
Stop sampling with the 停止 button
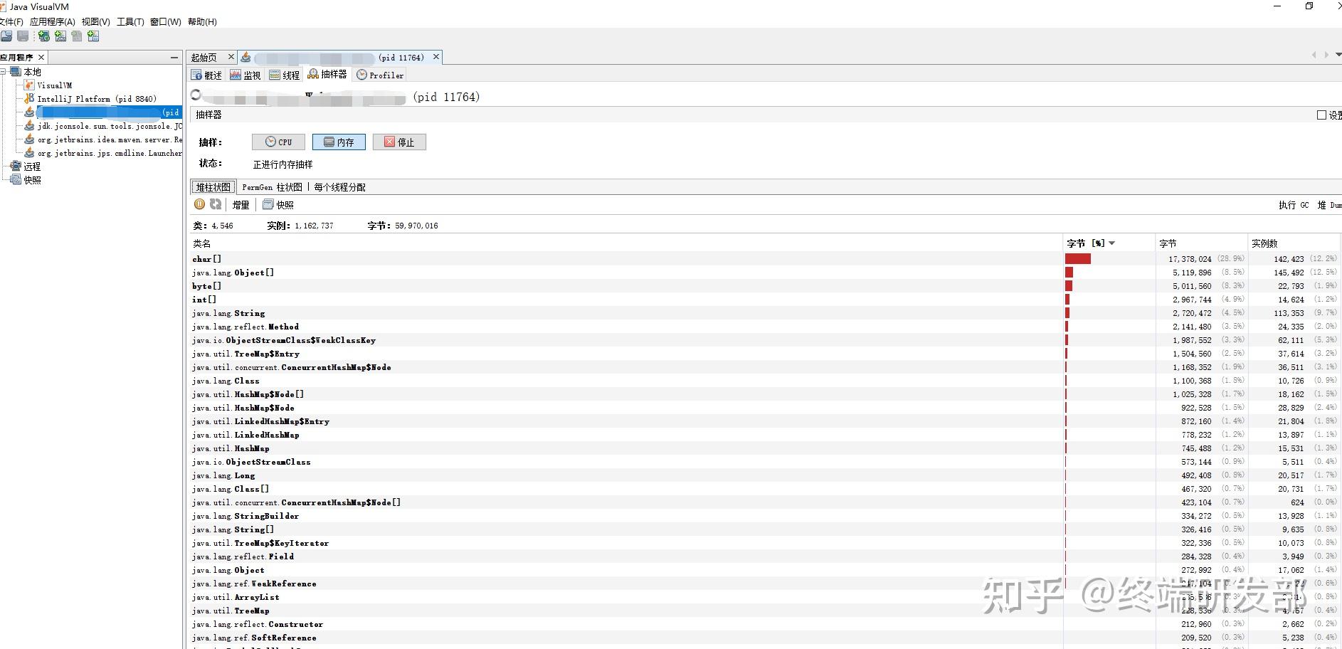point(399,142)
